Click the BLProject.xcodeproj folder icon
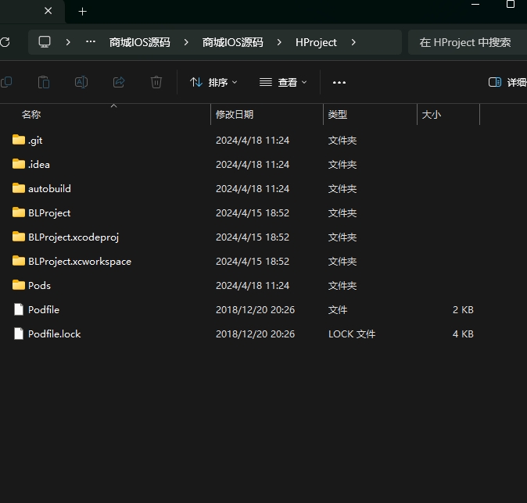Viewport: 527px width, 503px height. tap(19, 237)
